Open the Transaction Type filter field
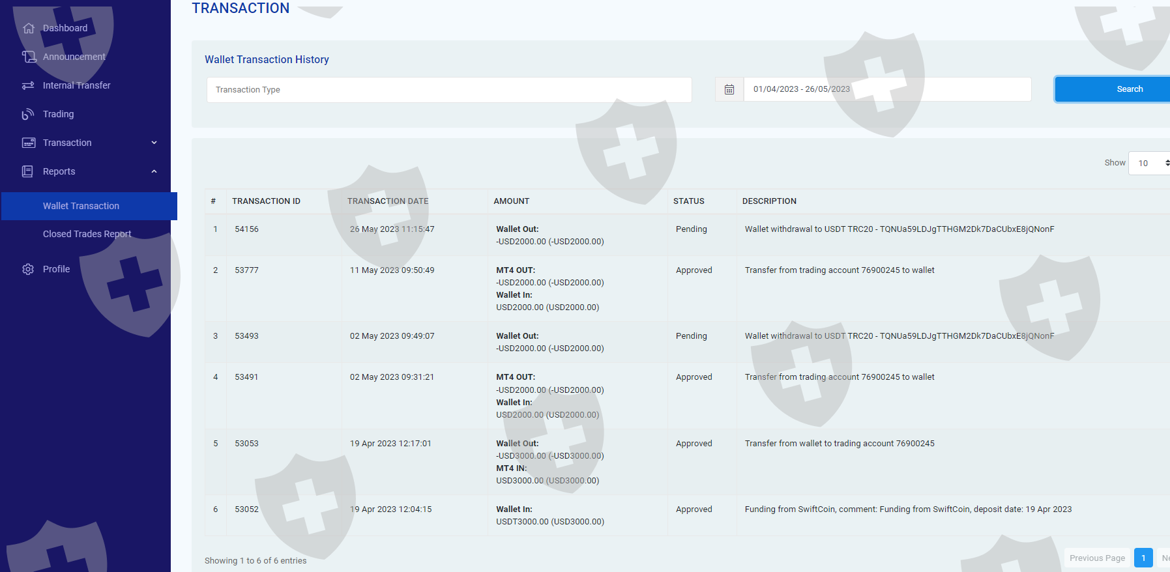This screenshot has height=572, width=1170. pos(448,90)
